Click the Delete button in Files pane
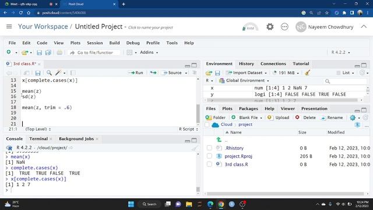Image resolution: width=373 pixels, height=210 pixels. (x=305, y=118)
